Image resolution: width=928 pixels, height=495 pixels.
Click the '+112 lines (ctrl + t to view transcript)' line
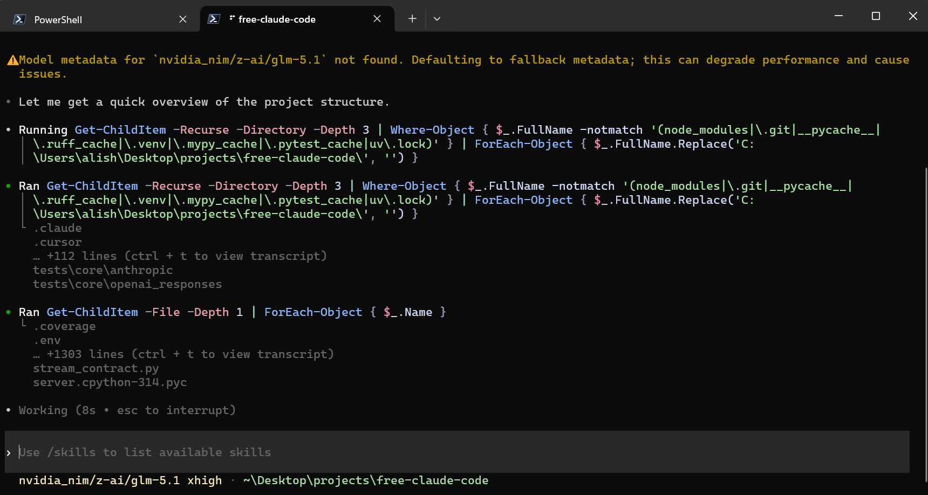tap(180, 256)
